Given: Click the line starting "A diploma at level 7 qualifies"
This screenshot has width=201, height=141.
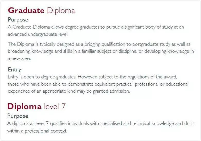Looking at the screenshot, I should [100, 124].
